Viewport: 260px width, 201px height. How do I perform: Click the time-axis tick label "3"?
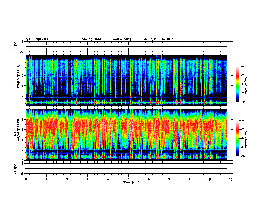click(88, 179)
